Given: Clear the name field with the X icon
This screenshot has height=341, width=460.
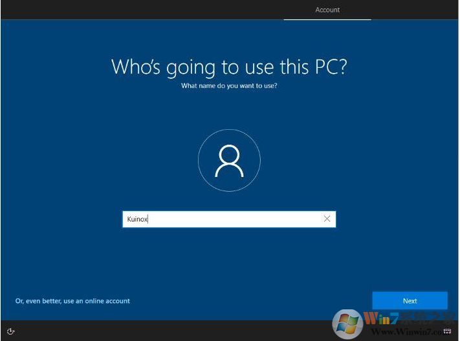Looking at the screenshot, I should (327, 219).
